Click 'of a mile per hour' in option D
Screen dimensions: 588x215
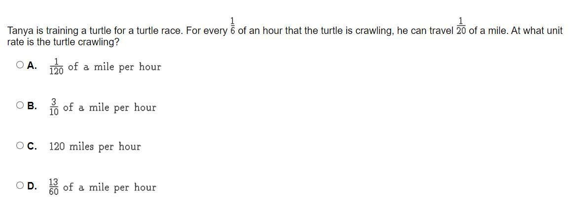(x=110, y=187)
